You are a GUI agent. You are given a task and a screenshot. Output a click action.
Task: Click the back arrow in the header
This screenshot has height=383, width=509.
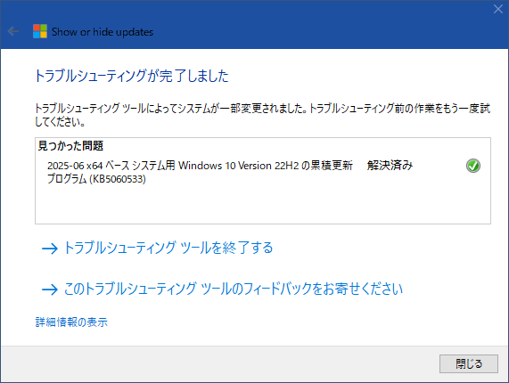pos(13,31)
